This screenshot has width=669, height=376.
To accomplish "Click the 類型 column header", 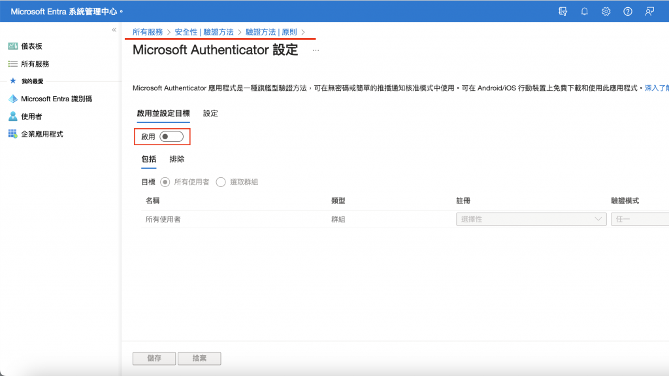I will tap(338, 201).
